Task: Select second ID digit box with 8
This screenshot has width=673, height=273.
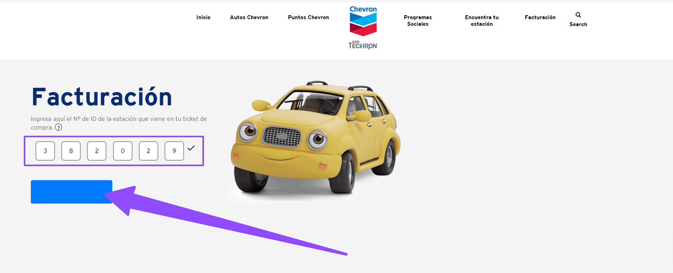Action: pyautogui.click(x=71, y=151)
